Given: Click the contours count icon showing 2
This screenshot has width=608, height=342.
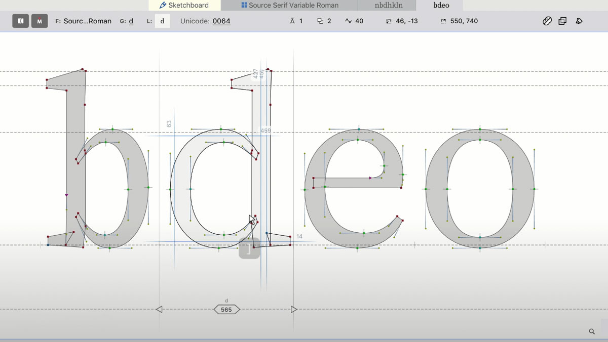Looking at the screenshot, I should [320, 21].
